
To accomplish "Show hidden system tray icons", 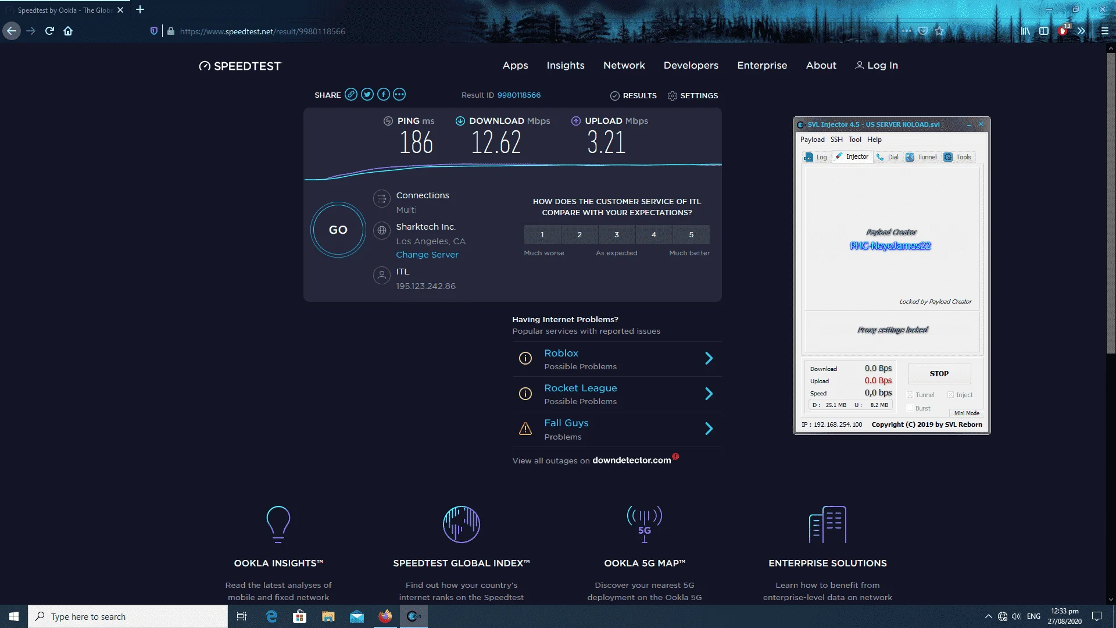I will tap(988, 616).
